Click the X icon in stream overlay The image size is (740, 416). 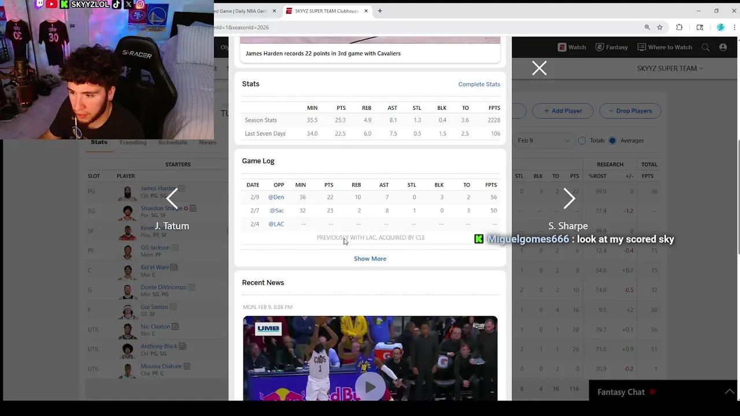[128, 5]
